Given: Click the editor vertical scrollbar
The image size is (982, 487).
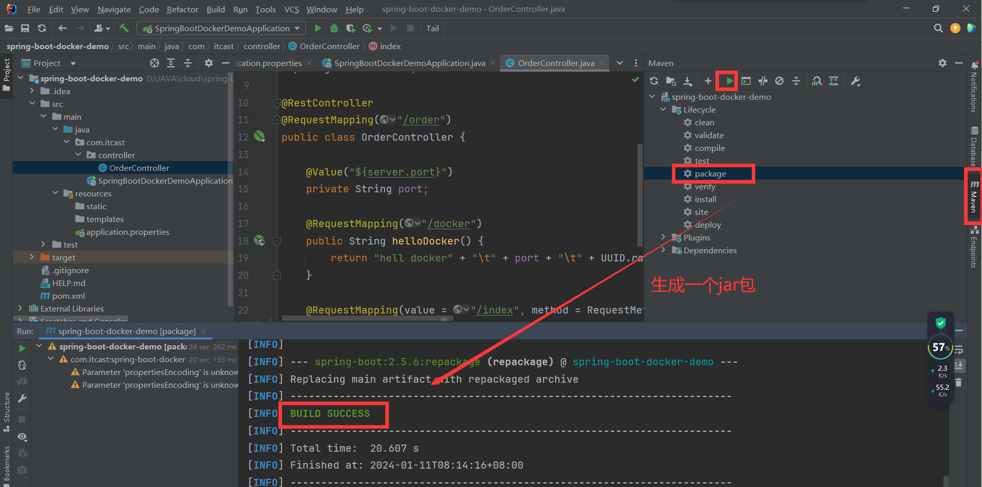Looking at the screenshot, I should [640, 194].
